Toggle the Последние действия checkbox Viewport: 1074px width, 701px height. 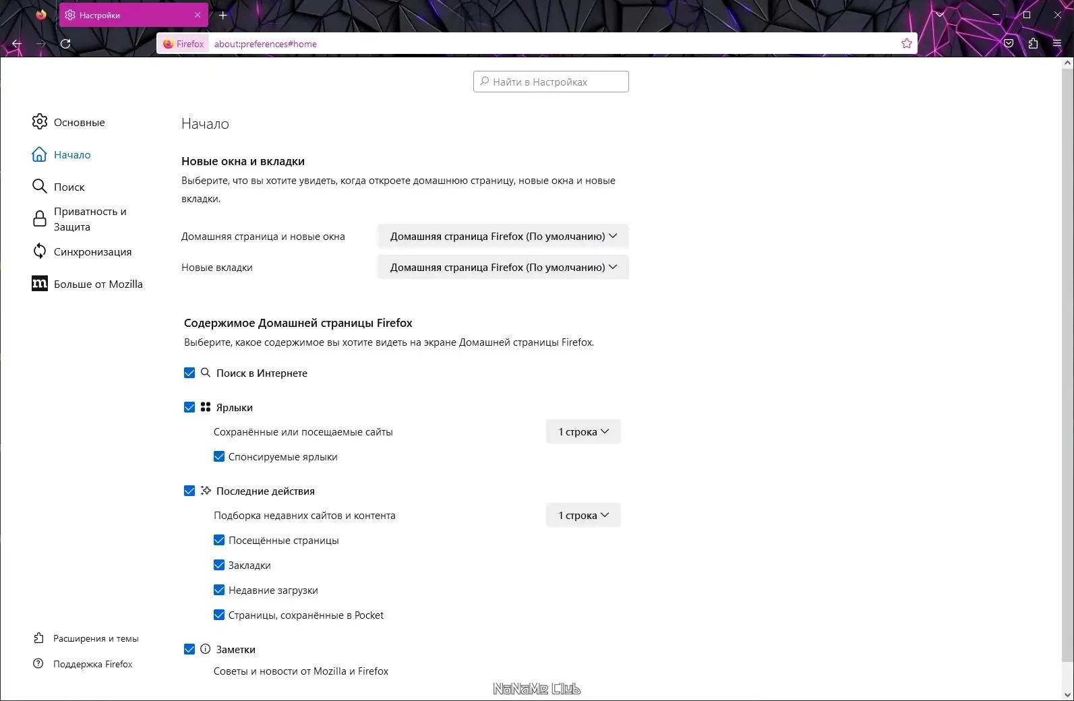click(x=189, y=491)
